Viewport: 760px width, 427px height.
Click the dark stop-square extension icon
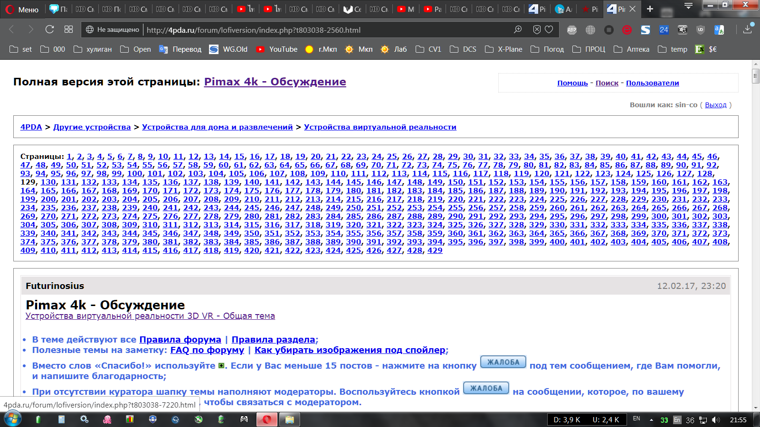(x=608, y=30)
